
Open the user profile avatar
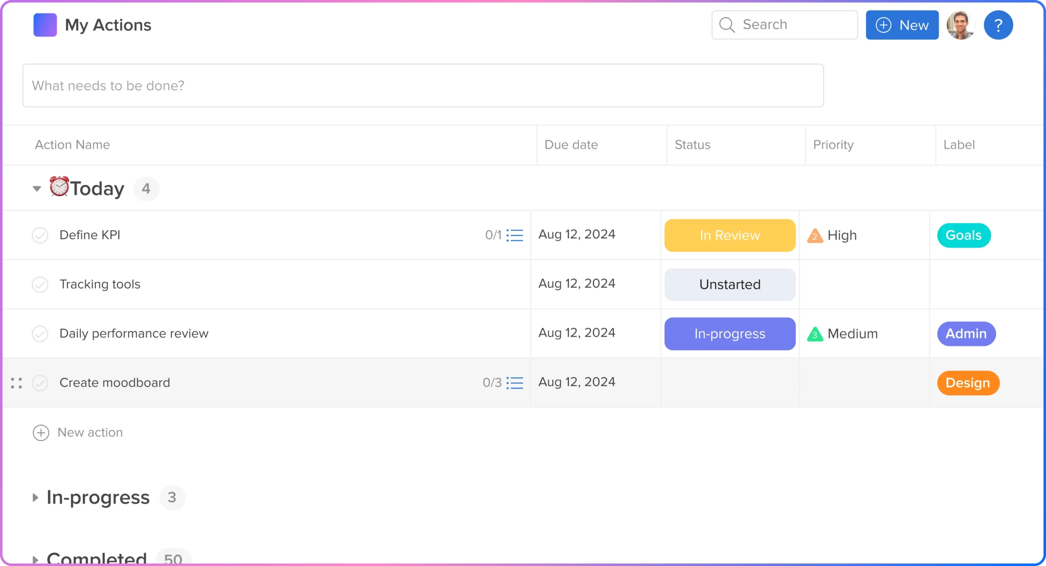[x=961, y=25]
